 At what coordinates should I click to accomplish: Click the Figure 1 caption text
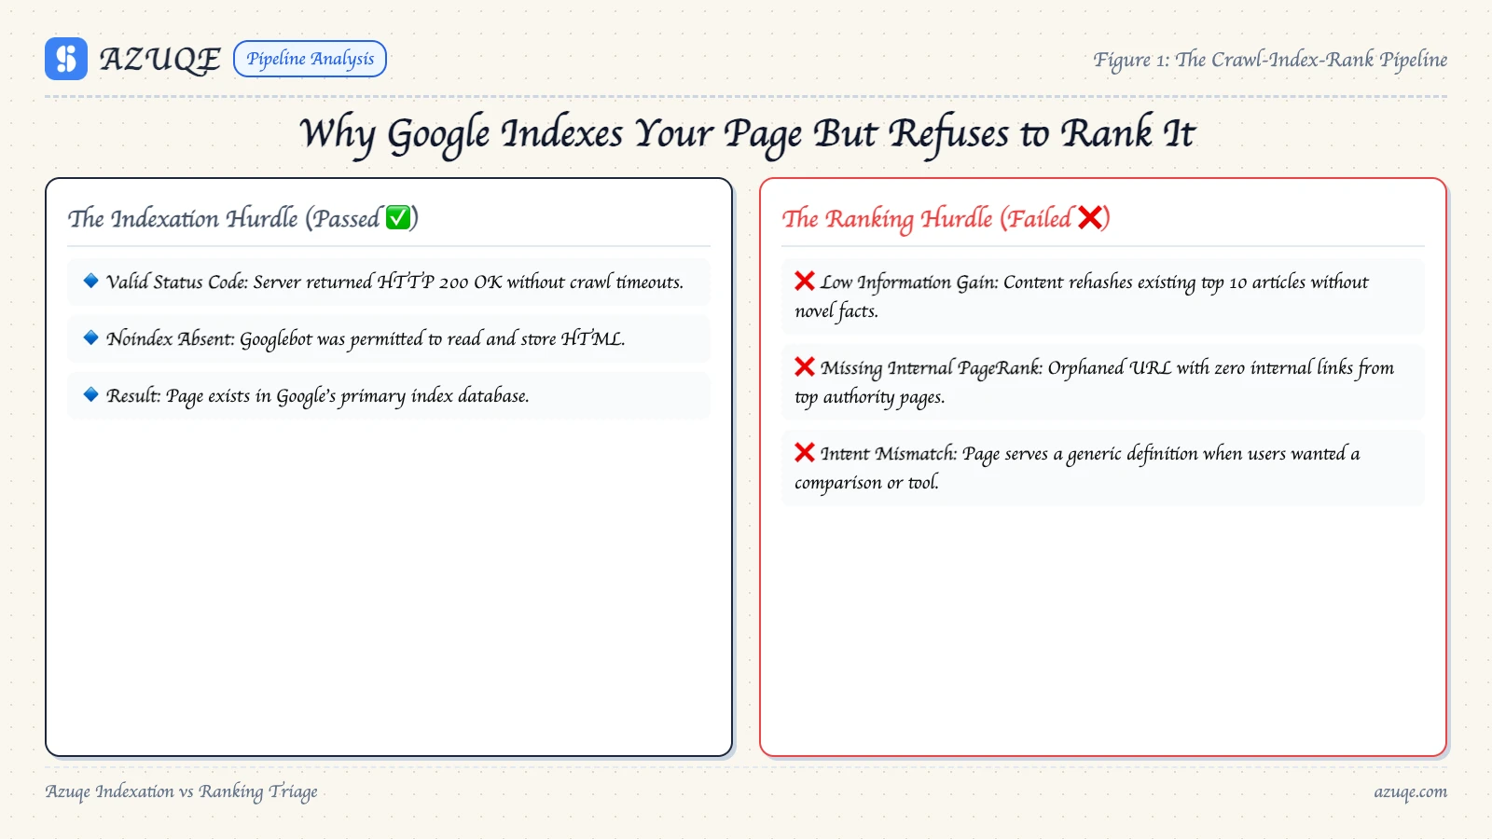pos(1270,60)
